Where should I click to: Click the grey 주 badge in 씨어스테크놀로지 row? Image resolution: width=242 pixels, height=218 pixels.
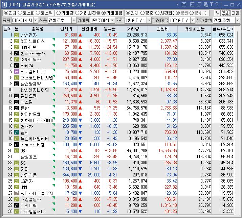[17, 193]
